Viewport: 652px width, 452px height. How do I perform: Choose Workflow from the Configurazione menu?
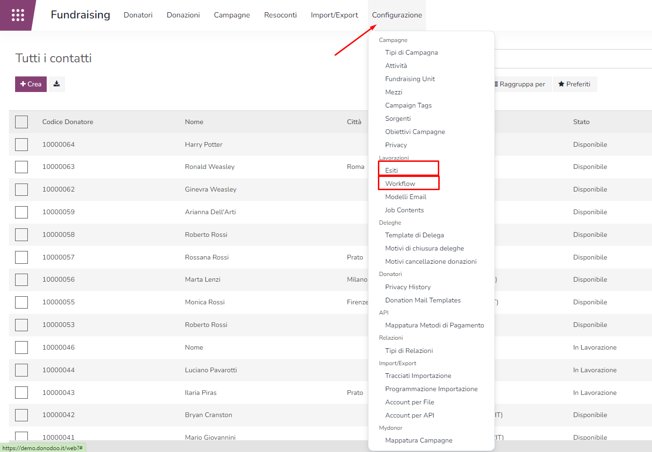click(x=400, y=184)
